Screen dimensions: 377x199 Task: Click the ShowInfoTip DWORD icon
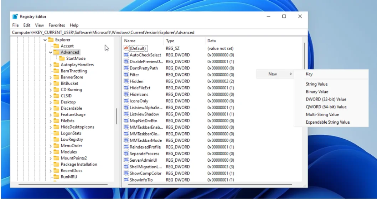coord(126,180)
